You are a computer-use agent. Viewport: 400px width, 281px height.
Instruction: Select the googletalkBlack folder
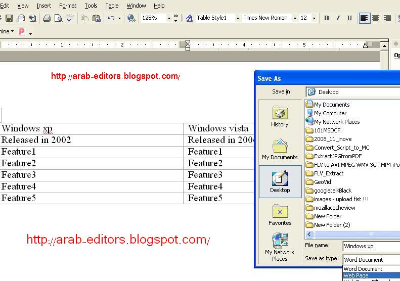[329, 191]
